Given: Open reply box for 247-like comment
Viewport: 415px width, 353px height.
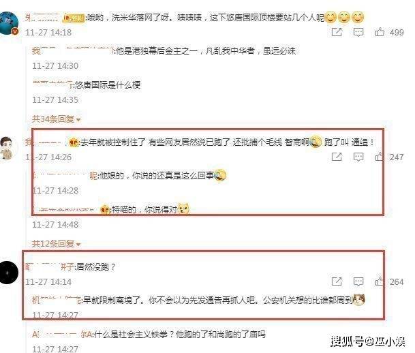Looking at the screenshot, I should 358,157.
